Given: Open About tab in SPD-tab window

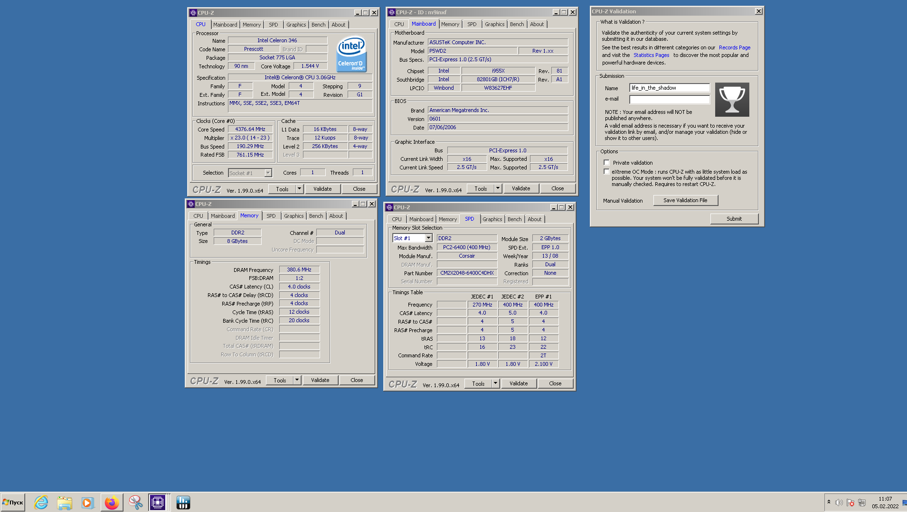Looking at the screenshot, I should (535, 219).
